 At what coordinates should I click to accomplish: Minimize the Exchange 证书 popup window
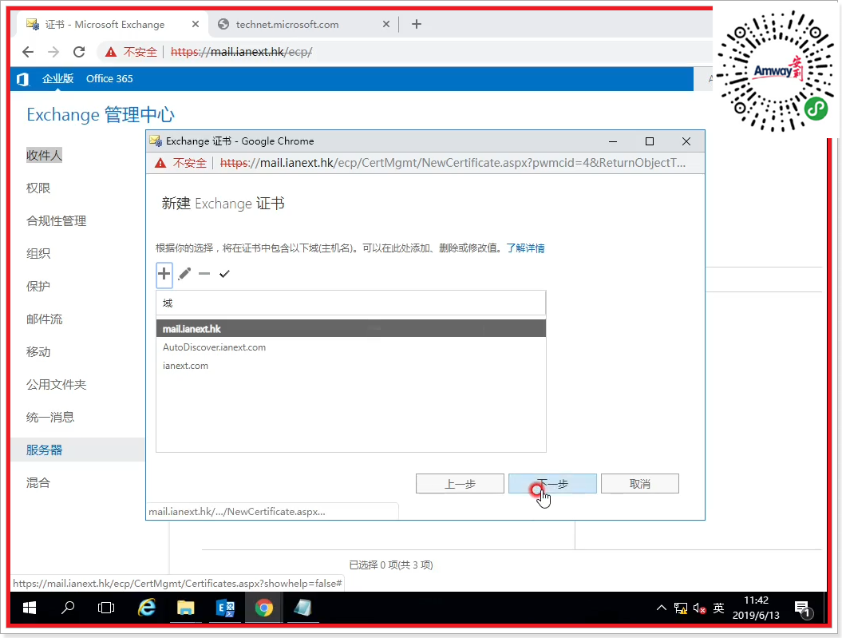click(x=613, y=141)
